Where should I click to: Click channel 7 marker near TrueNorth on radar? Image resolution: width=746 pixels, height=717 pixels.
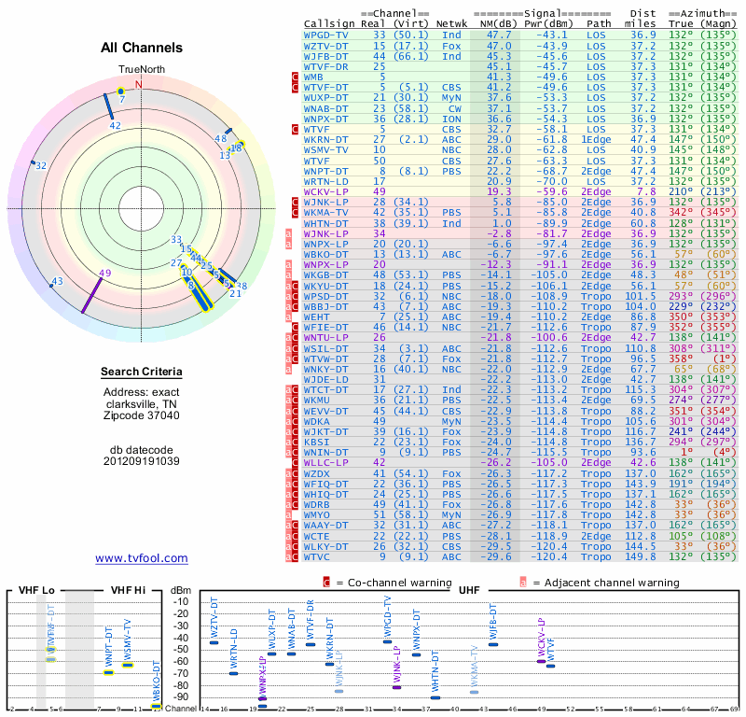[x=120, y=91]
